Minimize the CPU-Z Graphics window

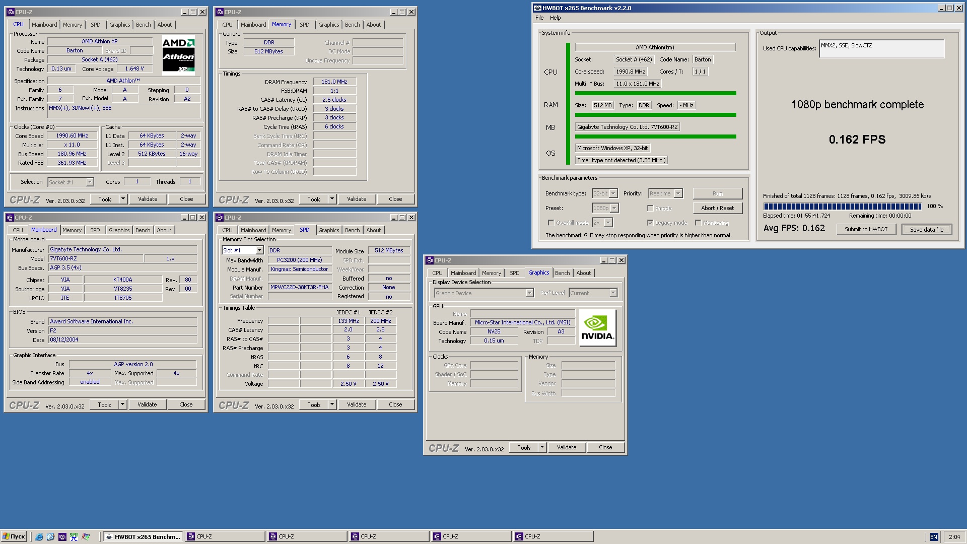(x=603, y=260)
